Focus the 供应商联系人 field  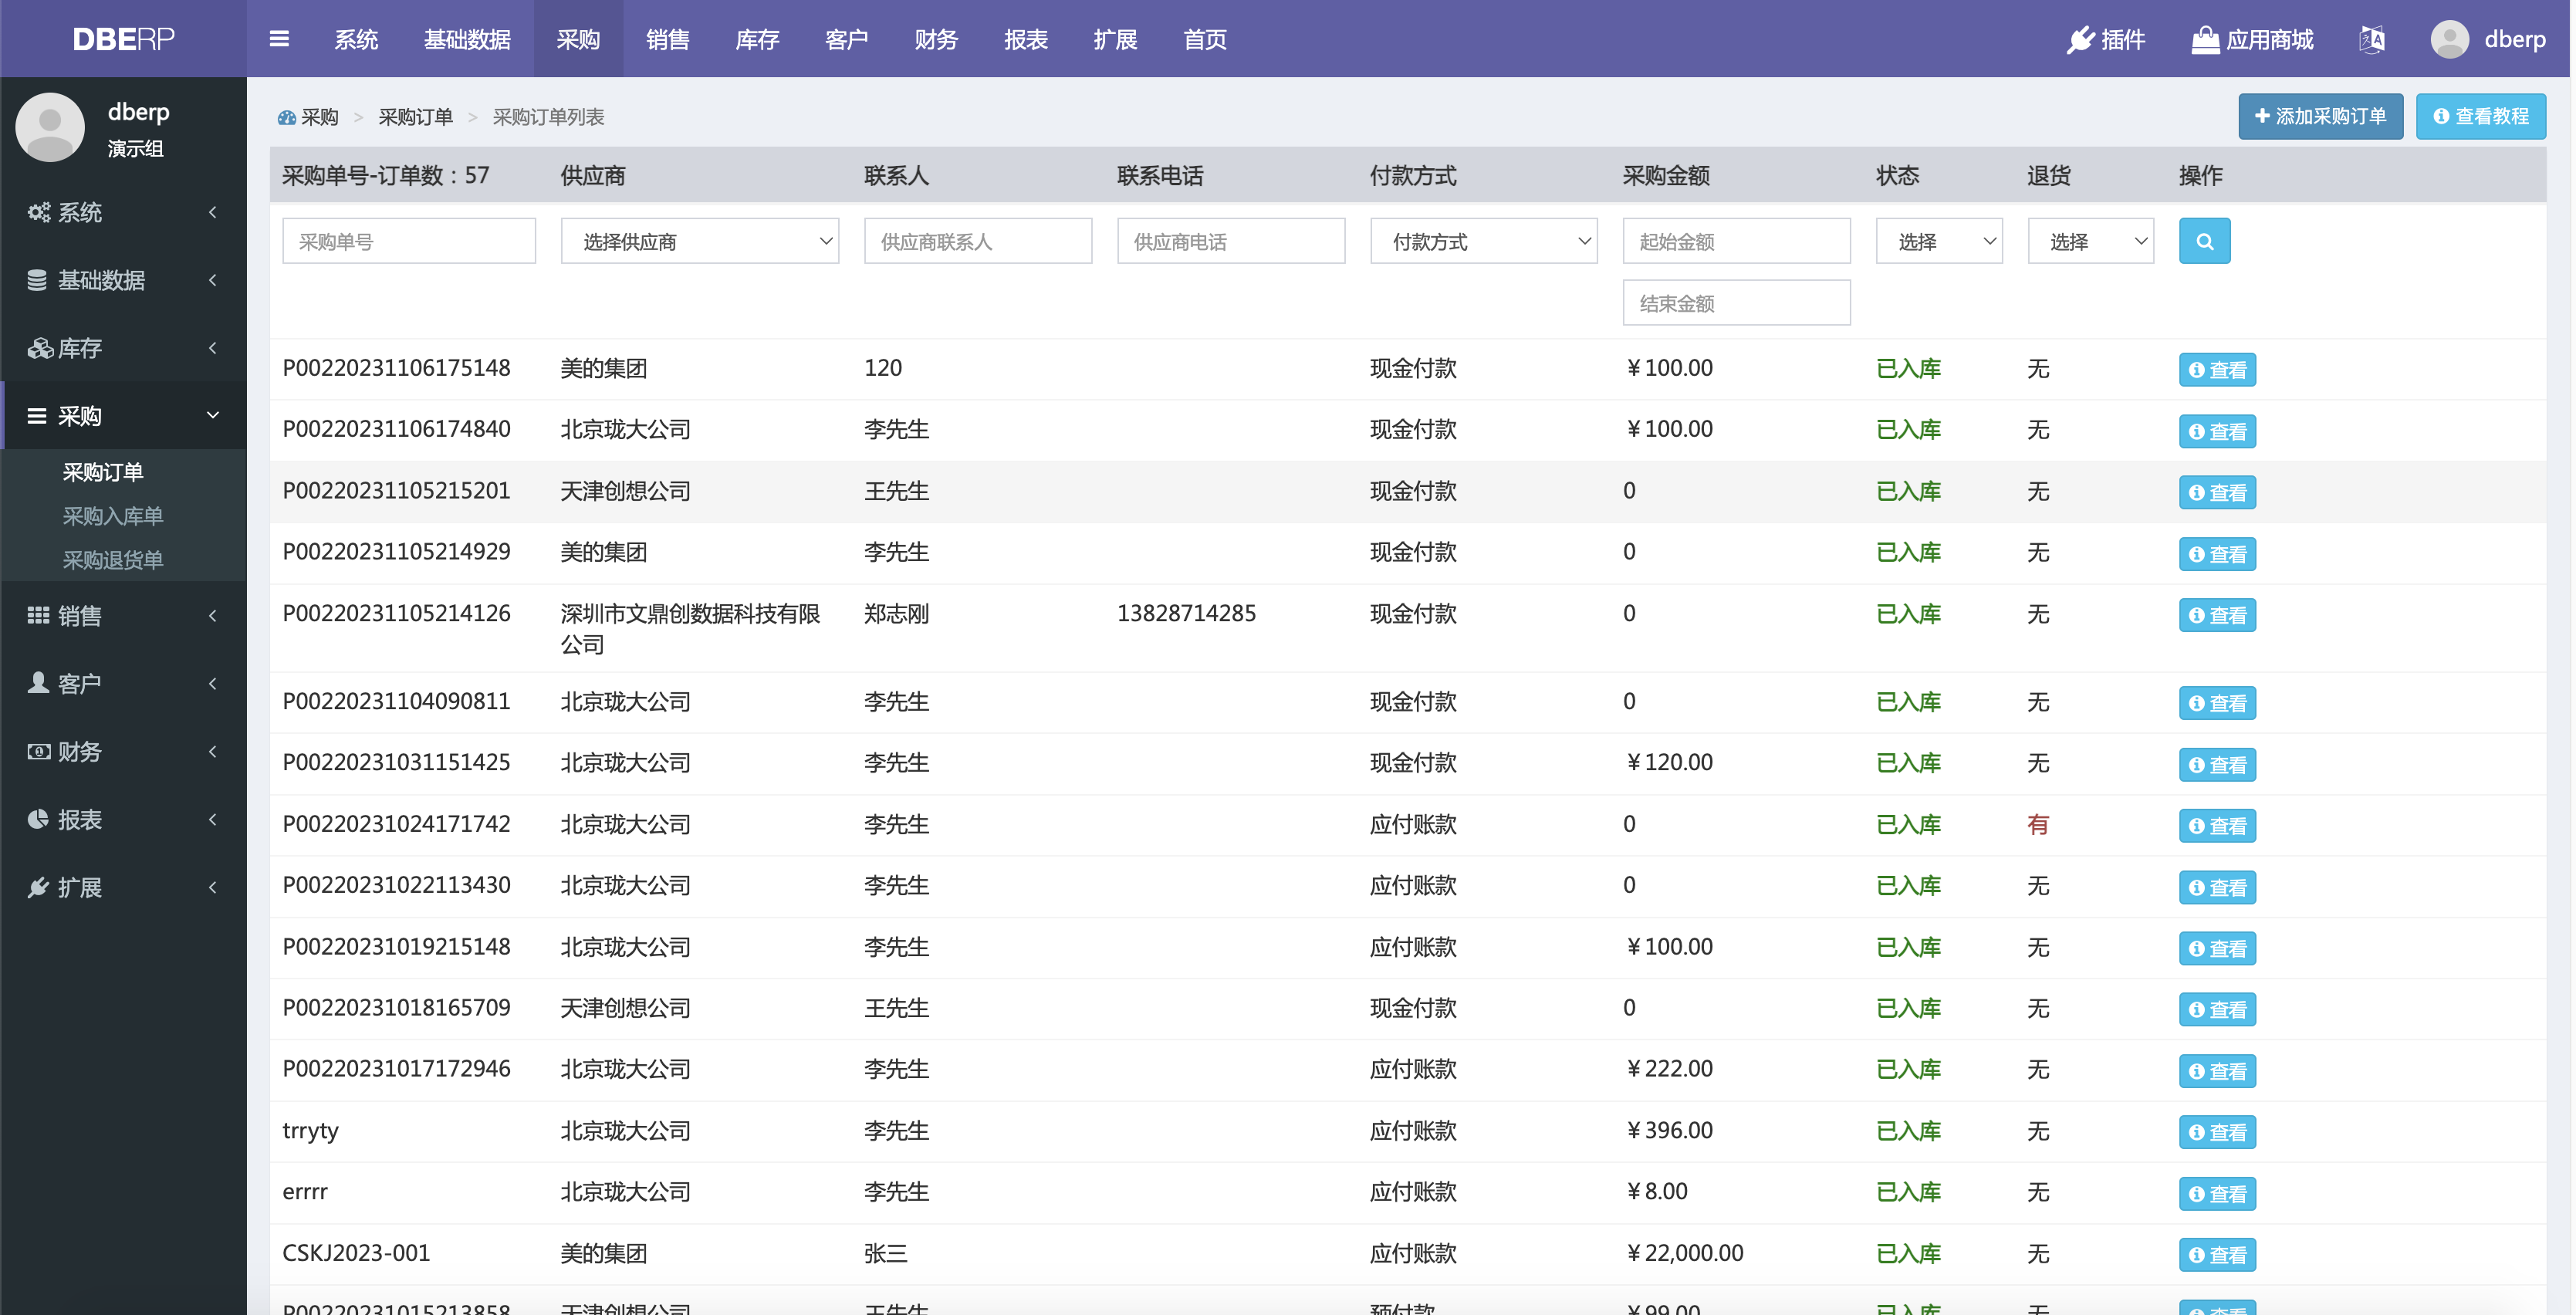[x=977, y=241]
